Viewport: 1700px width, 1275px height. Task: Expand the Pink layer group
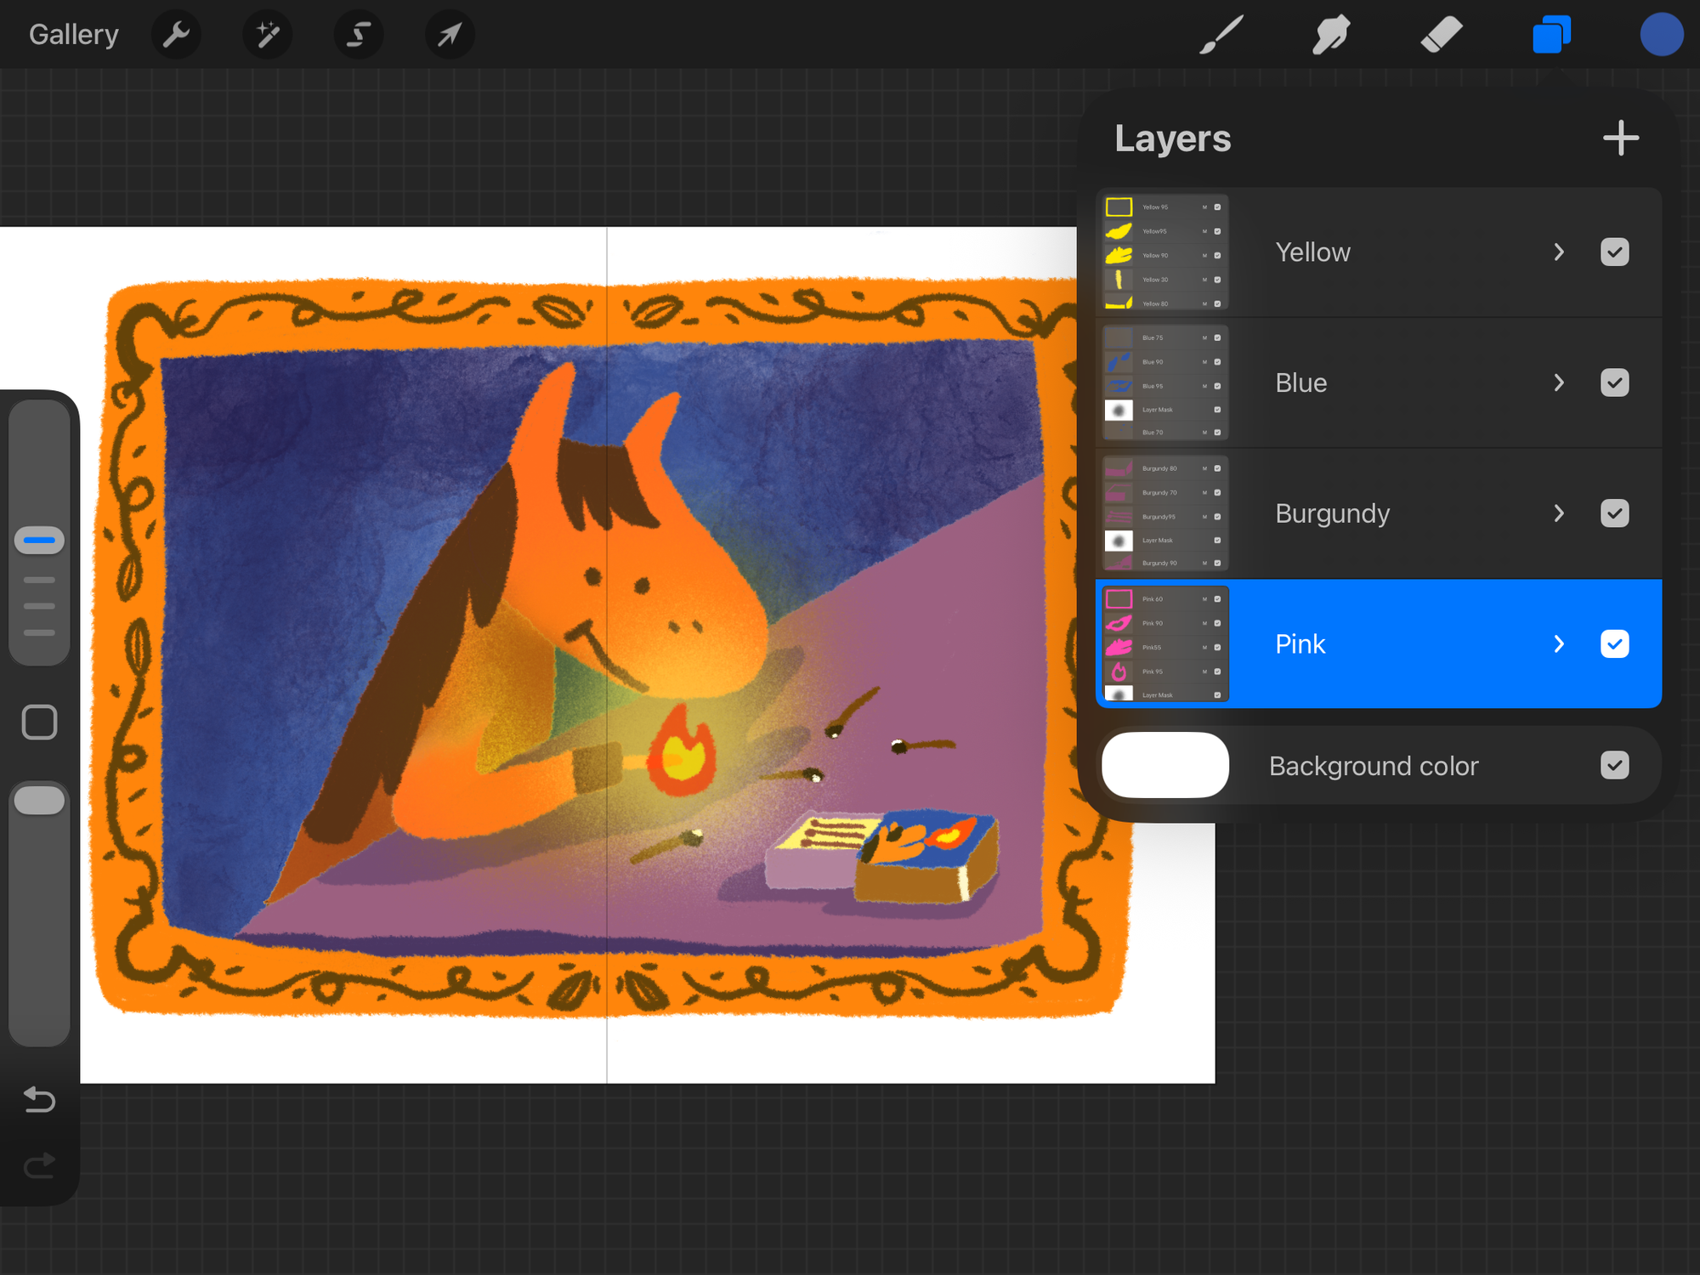(x=1559, y=643)
